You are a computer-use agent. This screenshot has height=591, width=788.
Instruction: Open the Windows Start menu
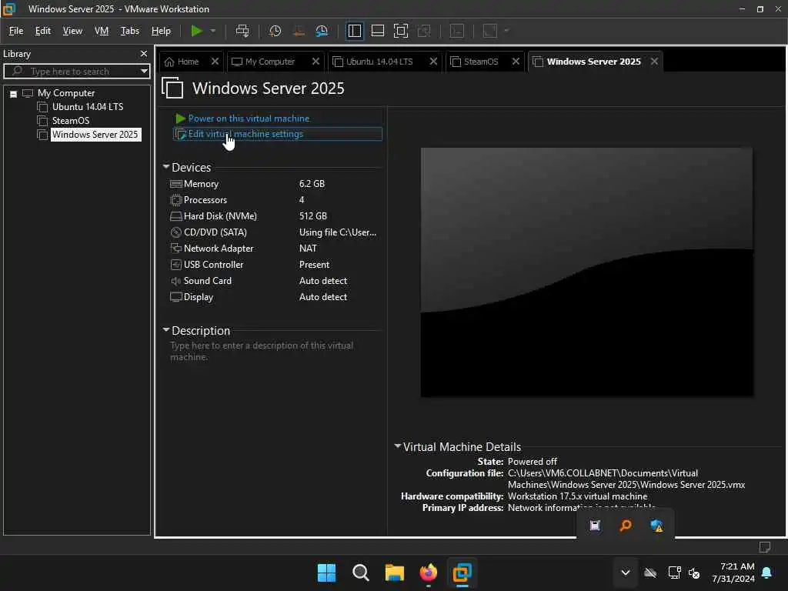click(326, 573)
